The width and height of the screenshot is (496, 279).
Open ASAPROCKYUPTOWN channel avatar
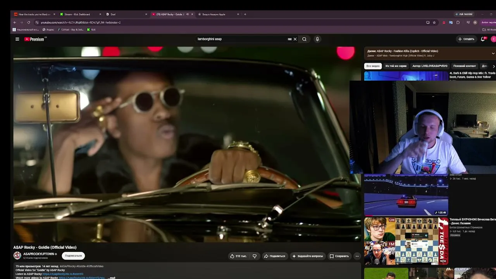point(17,256)
